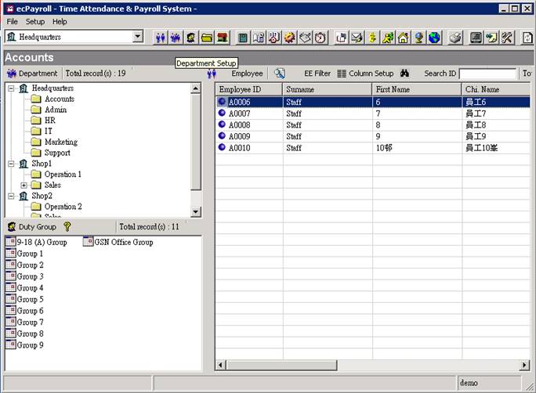536x393 pixels.
Task: Click the yellow dollar sign toolbar icon
Action: (x=372, y=38)
